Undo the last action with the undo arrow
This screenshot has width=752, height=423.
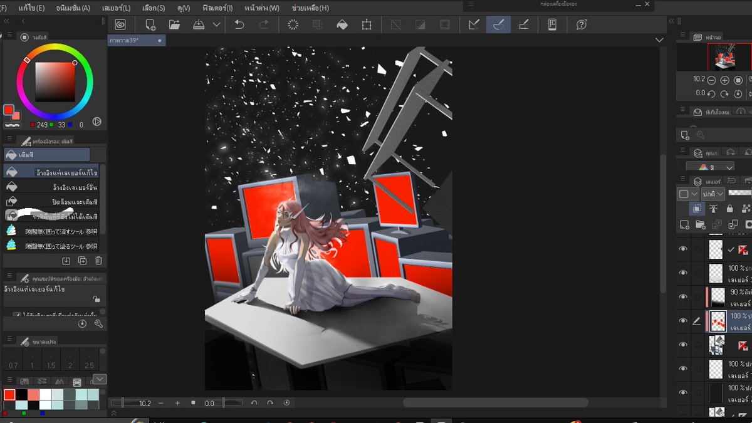coord(239,24)
